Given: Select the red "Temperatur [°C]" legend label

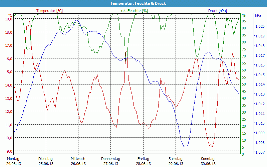Looking at the screenshot, I should [49, 11].
